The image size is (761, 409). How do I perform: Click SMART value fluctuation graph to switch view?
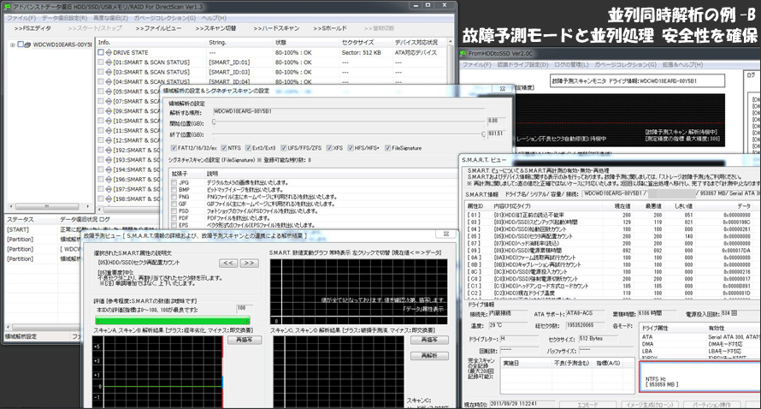pyautogui.click(x=358, y=292)
